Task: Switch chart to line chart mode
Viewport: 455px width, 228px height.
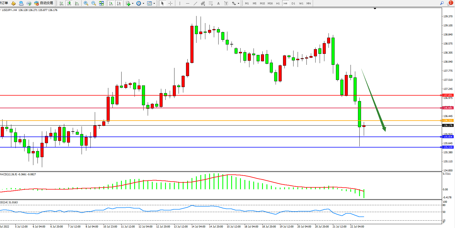Action: click(x=77, y=3)
